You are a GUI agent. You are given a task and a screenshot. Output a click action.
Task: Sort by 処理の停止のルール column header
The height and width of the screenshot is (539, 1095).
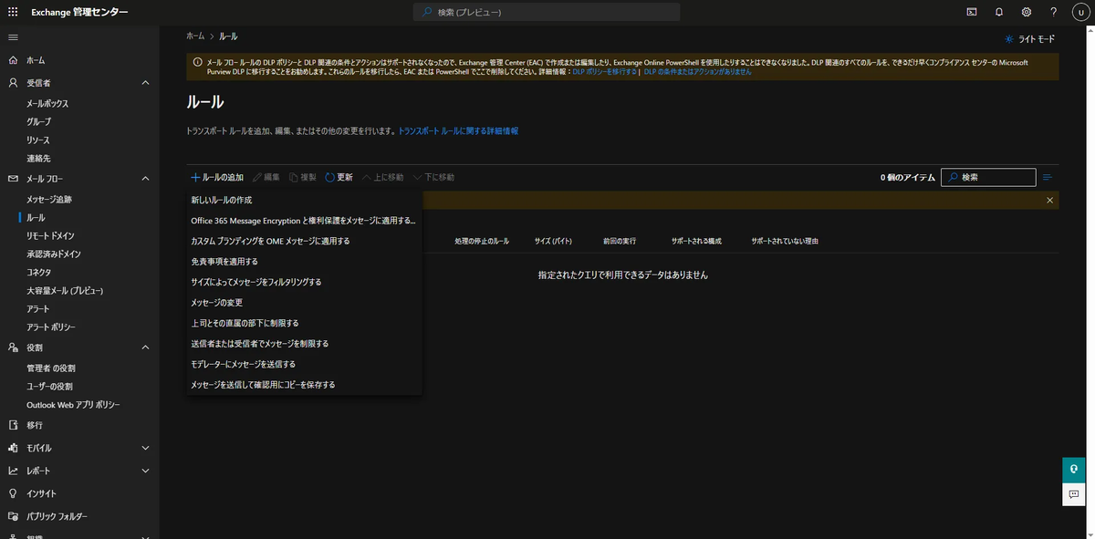[x=482, y=241]
